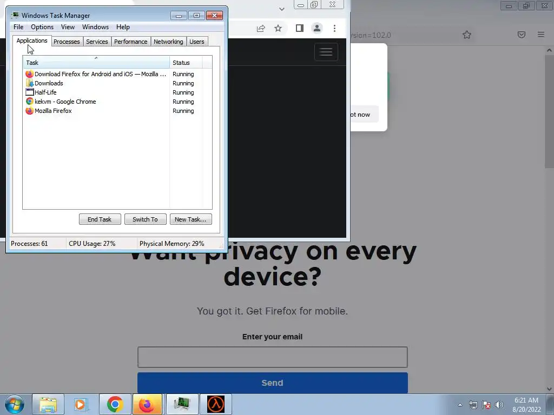Open the View menu in Task Manager
Viewport: 554px width, 415px height.
[x=68, y=27]
